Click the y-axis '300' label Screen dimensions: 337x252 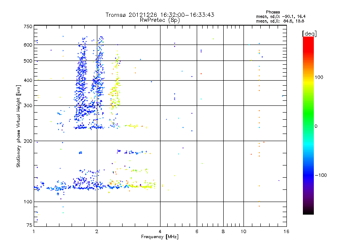28,105
